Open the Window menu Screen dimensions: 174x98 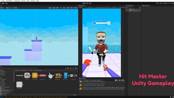pyautogui.click(x=33, y=1)
